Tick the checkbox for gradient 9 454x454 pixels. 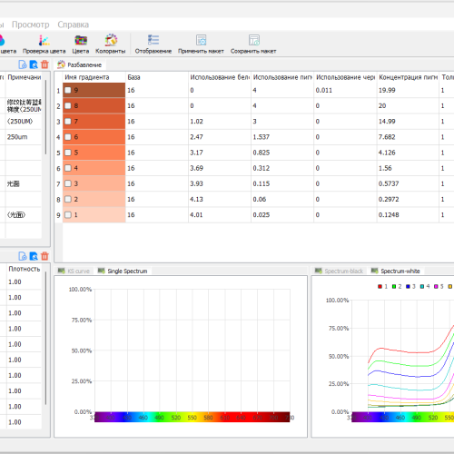[x=68, y=90]
